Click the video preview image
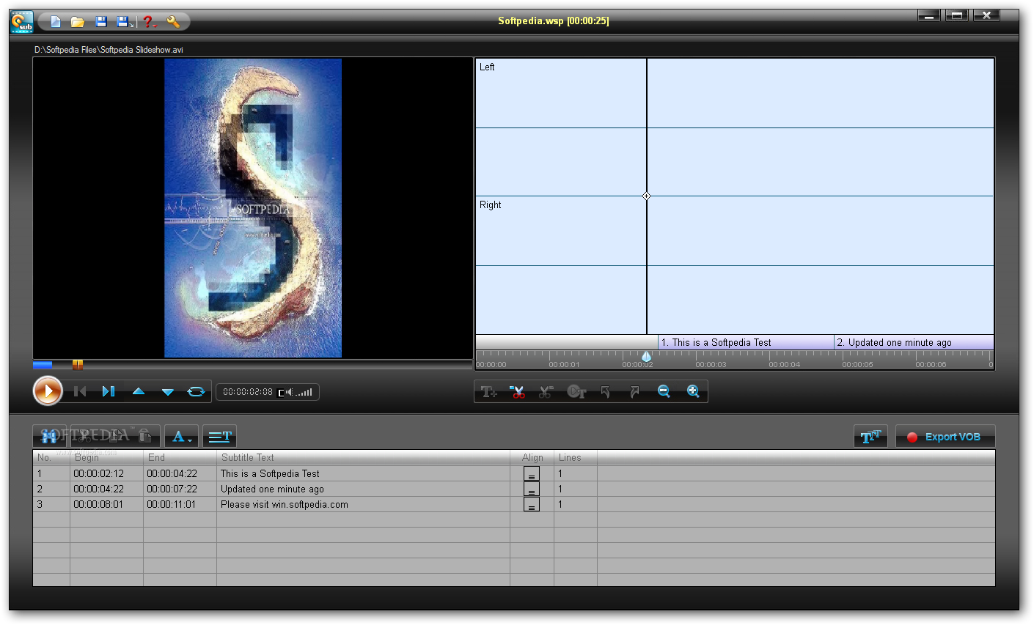 point(253,208)
